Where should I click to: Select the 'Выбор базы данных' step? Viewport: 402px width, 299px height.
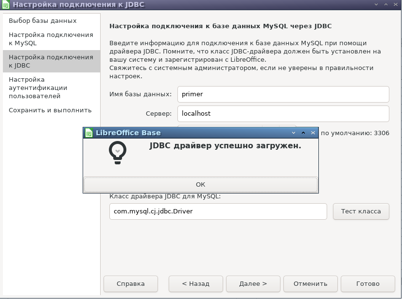pyautogui.click(x=51, y=20)
